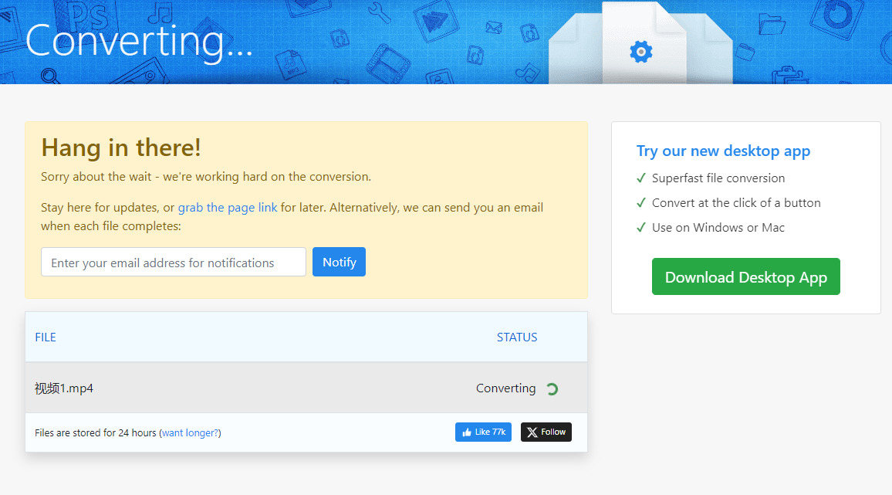Click the Convert at the click of a button text

click(736, 203)
